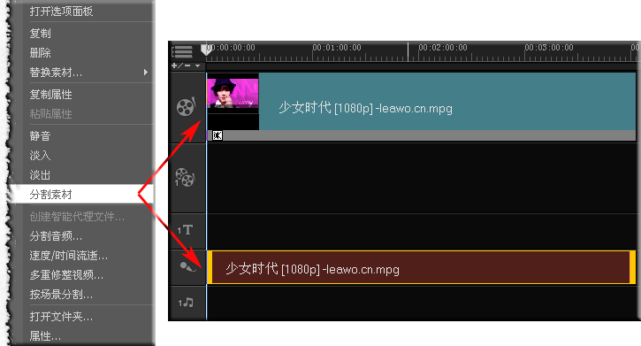The image size is (641, 346).
Task: Choose 分割素材 from the context menu
Action: point(50,195)
